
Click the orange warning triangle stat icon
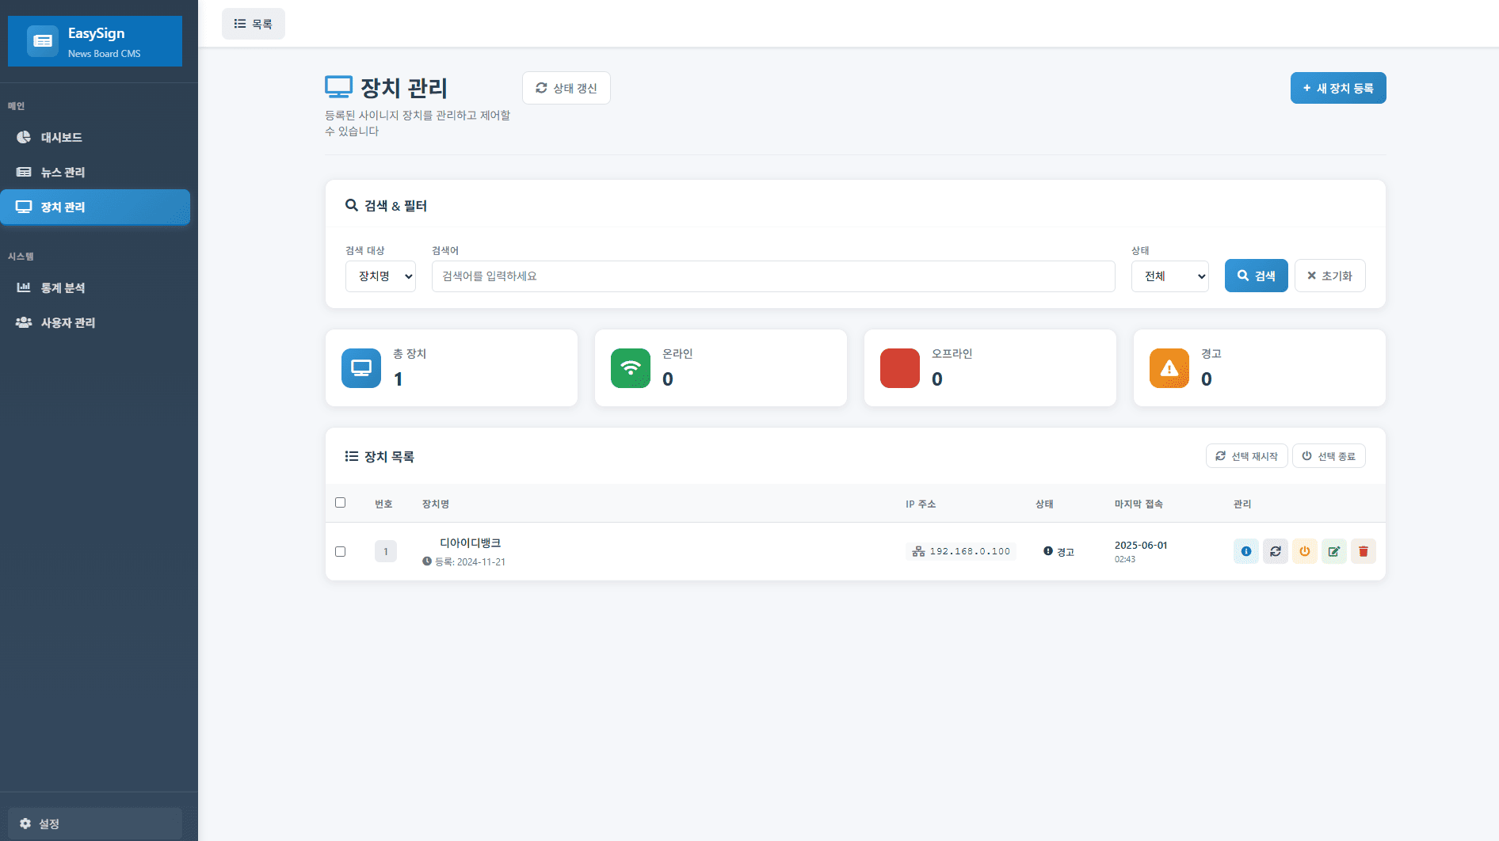1169,368
